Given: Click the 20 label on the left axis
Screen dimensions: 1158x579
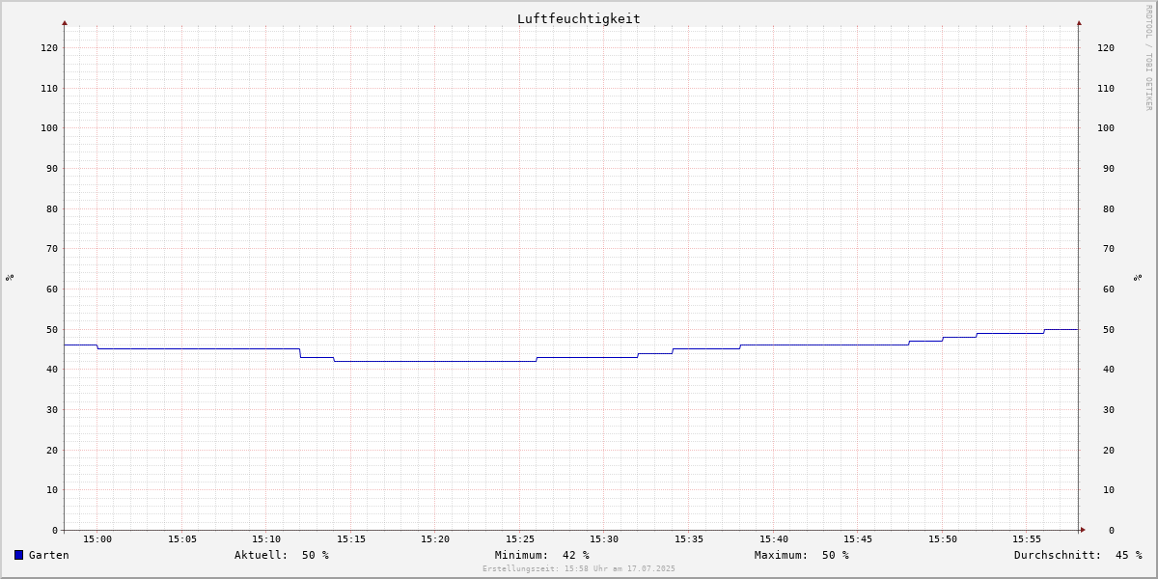Looking at the screenshot, I should coord(52,450).
